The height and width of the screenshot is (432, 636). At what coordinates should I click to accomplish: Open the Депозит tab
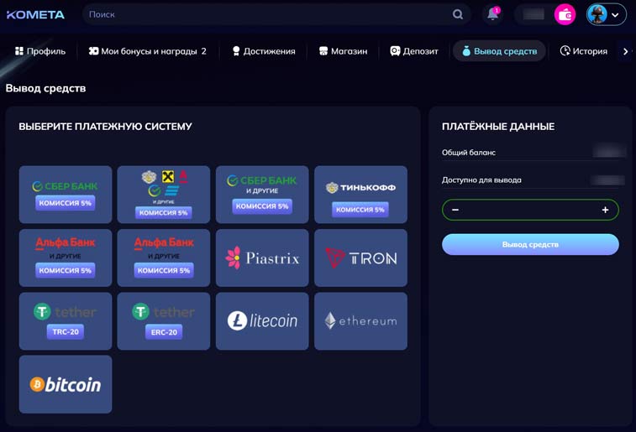point(414,51)
